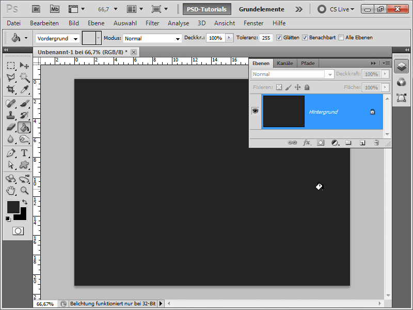The width and height of the screenshot is (413, 310).
Task: Open the Ebene menu
Action: tap(96, 23)
